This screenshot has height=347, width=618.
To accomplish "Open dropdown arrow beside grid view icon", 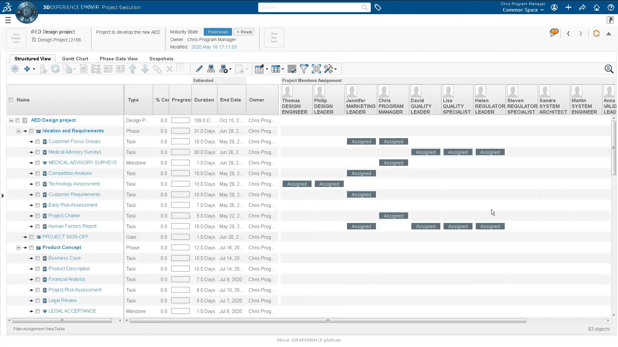I will [x=283, y=69].
